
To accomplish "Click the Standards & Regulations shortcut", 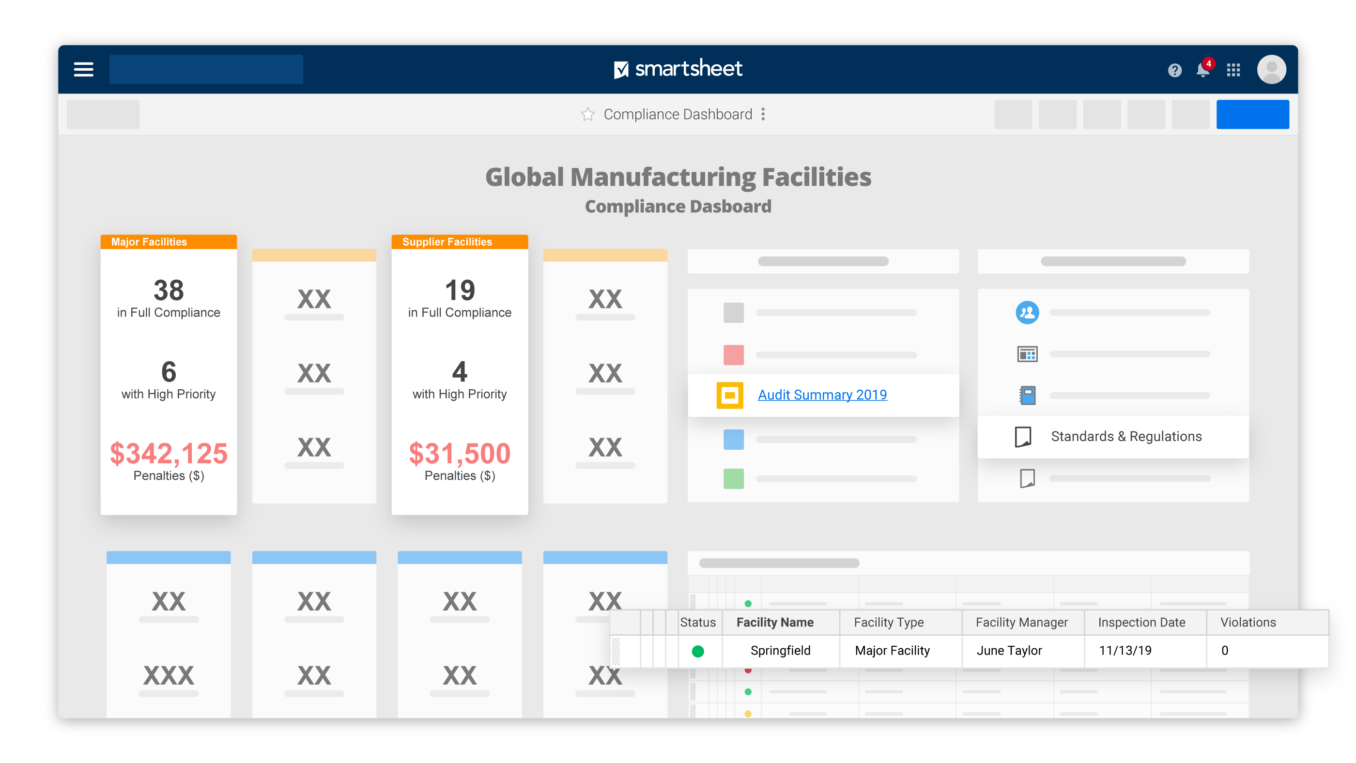I will pyautogui.click(x=1126, y=436).
